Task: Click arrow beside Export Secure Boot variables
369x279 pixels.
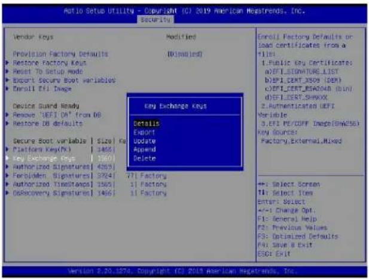Action: 7,80
